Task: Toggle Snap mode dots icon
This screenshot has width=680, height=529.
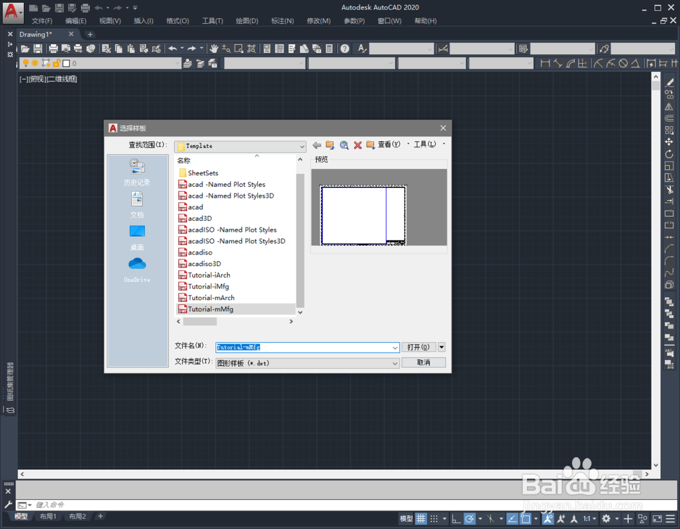Action: [434, 519]
